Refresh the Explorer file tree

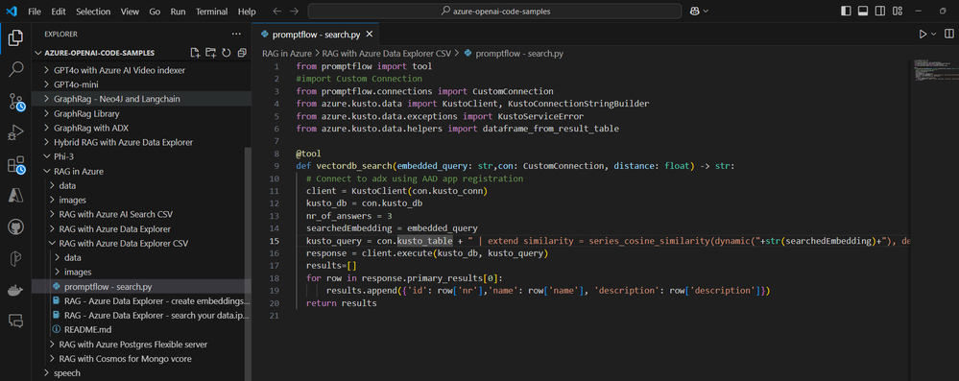(227, 53)
